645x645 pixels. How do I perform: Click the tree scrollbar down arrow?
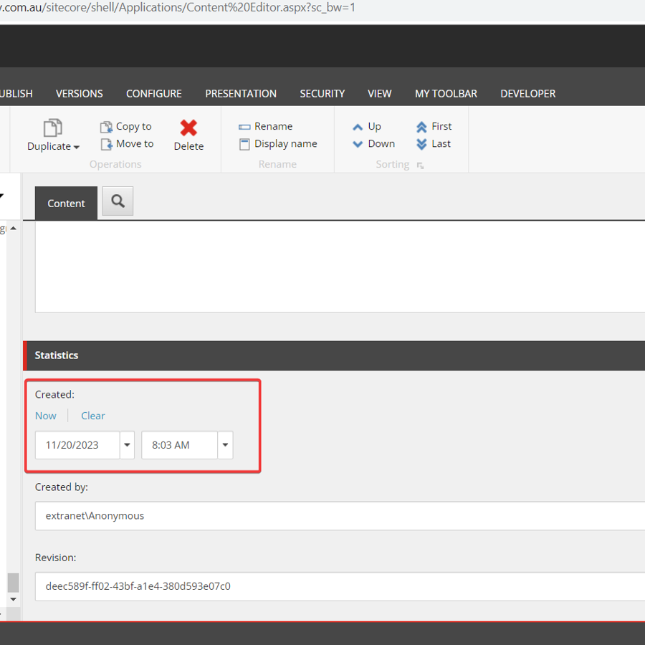13,599
